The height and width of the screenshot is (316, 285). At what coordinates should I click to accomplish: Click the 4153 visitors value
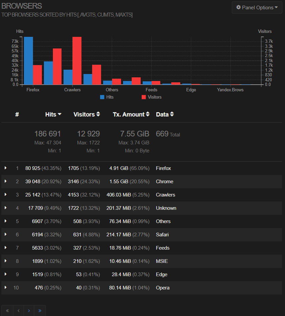(73, 195)
